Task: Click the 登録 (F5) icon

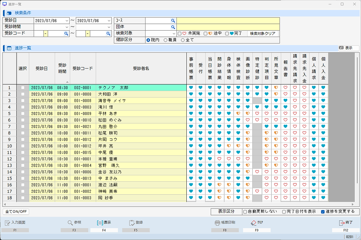Action: pyautogui.click(x=132, y=223)
